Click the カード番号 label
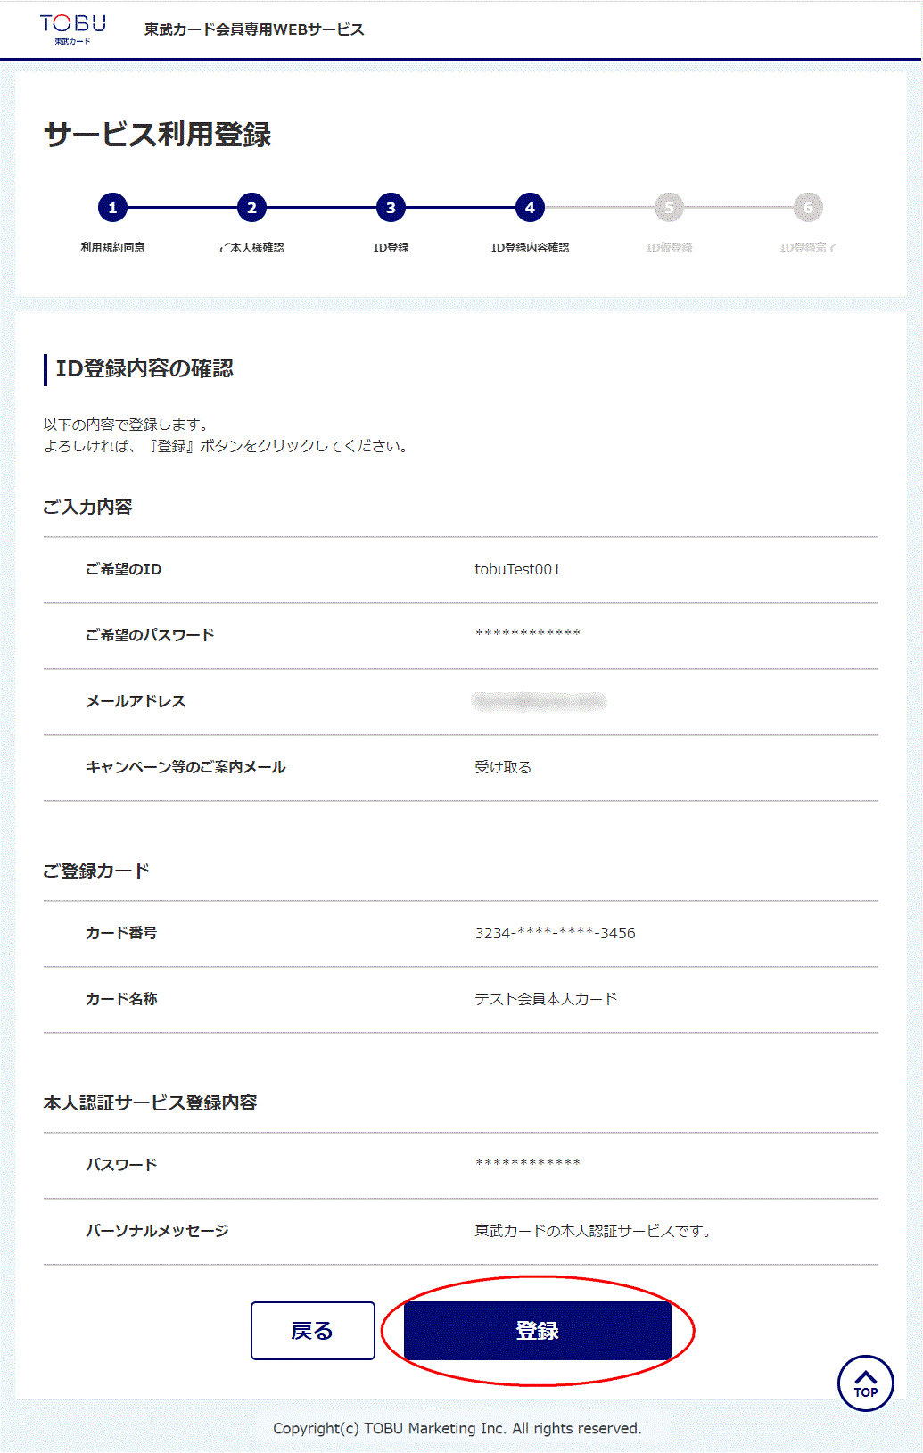The height and width of the screenshot is (1453, 923). 121,933
